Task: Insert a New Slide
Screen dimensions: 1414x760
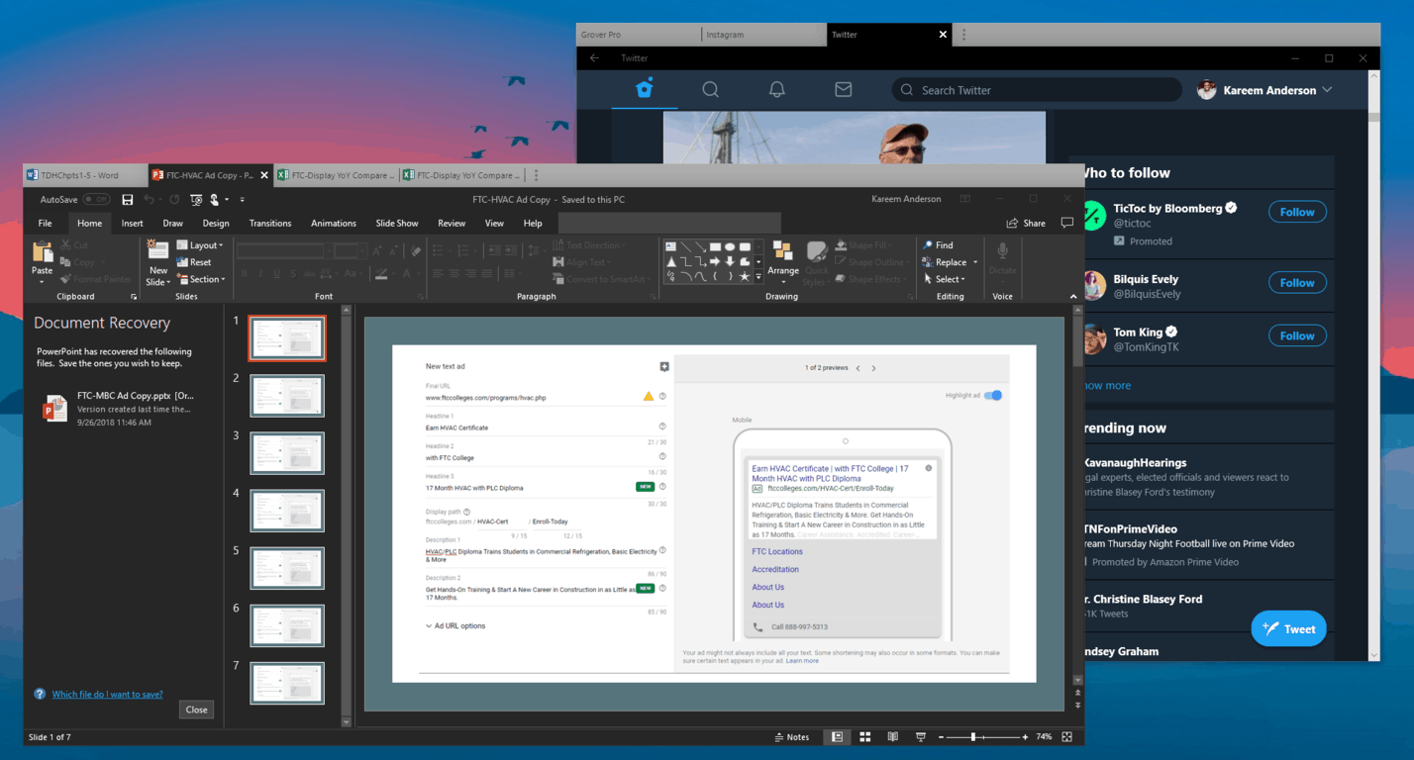Action: (x=157, y=262)
